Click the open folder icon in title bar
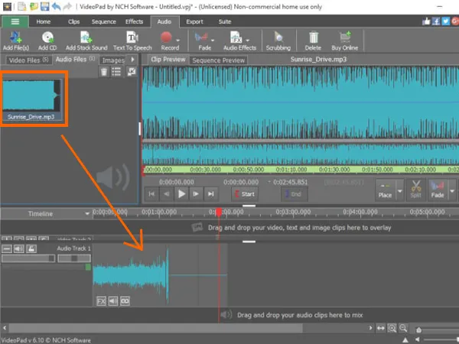The width and height of the screenshot is (459, 344). pyautogui.click(x=34, y=6)
